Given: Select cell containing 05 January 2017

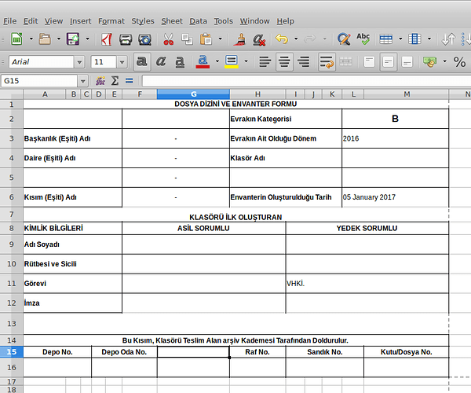Looking at the screenshot, I should [396, 197].
